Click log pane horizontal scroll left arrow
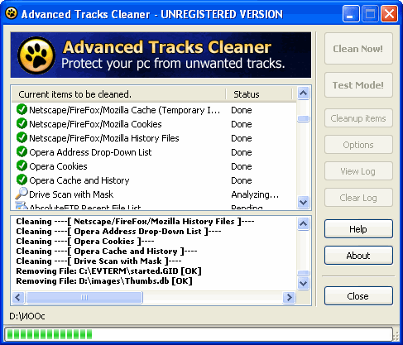 pos(18,297)
